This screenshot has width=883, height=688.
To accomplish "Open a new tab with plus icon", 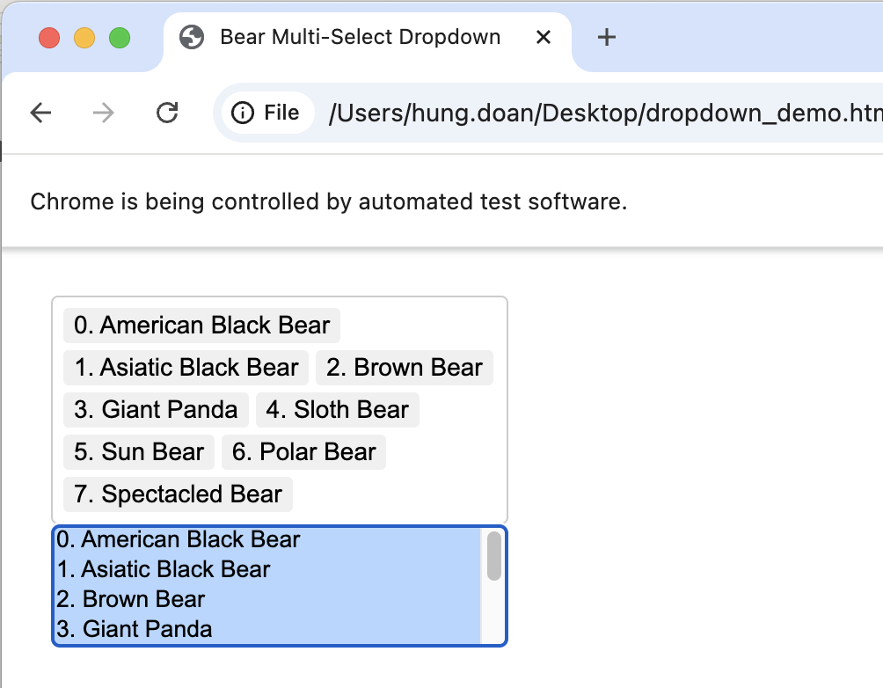I will [606, 37].
